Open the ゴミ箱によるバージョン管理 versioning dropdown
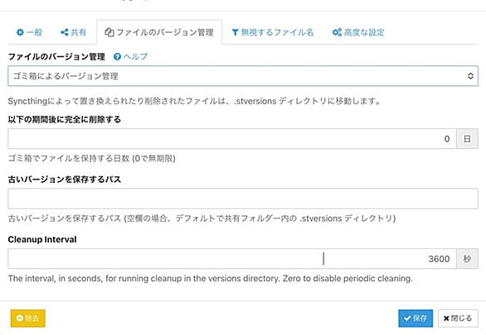 pos(243,76)
